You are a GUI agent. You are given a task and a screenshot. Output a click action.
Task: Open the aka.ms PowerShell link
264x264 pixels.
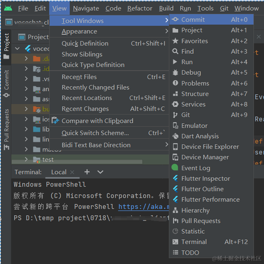(x=144, y=207)
